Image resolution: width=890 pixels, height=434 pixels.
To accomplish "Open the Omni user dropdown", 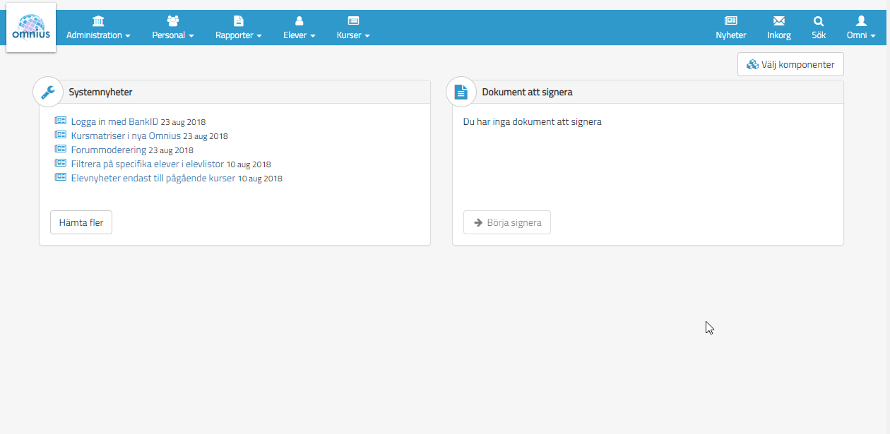I will click(860, 28).
